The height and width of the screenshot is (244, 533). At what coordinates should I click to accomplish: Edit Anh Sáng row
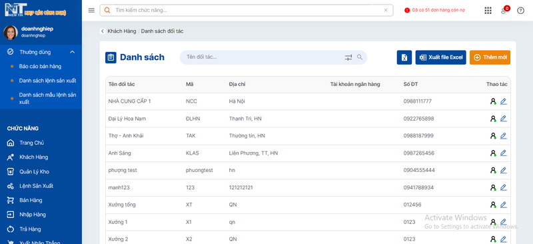click(504, 153)
